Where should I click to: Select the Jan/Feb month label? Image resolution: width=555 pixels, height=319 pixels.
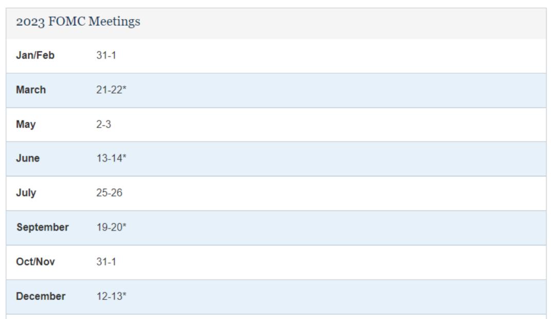click(35, 55)
